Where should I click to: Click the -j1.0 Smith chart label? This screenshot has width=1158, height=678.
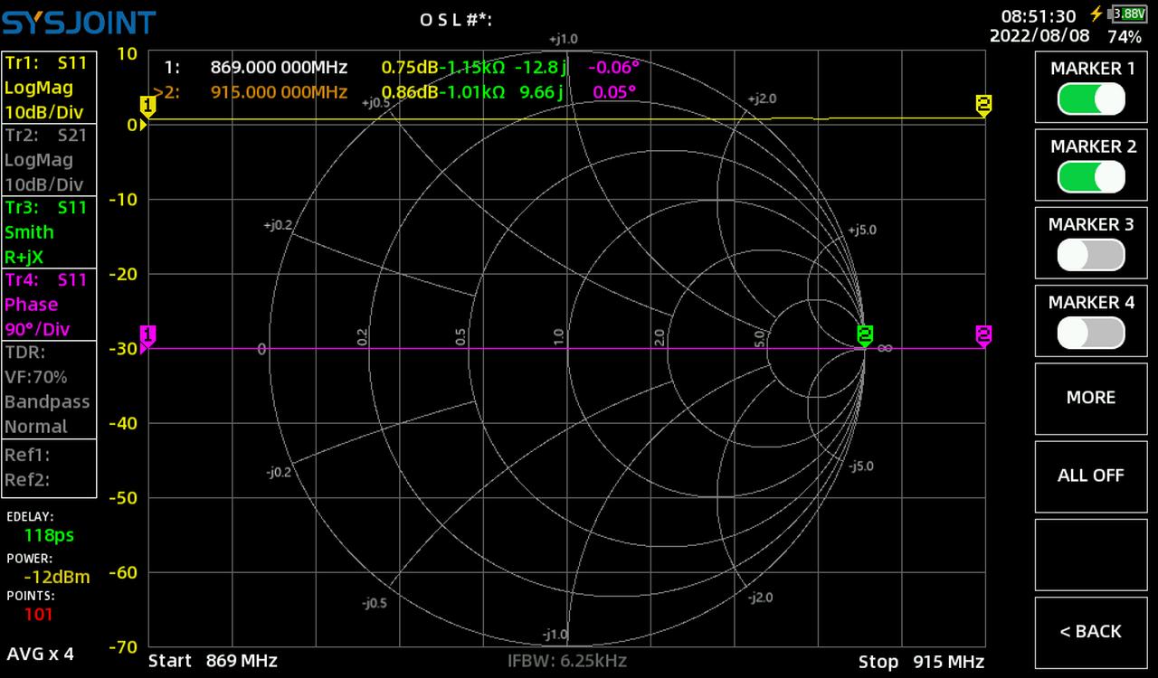[x=555, y=635]
